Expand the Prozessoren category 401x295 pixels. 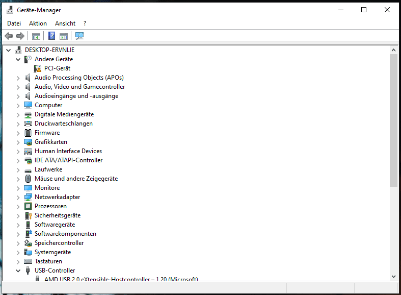point(18,206)
